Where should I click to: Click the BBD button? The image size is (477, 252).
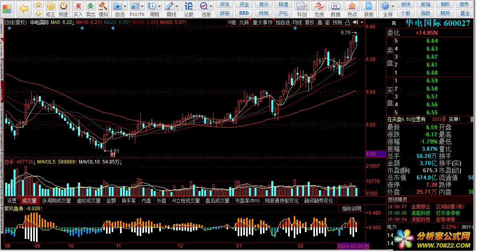click(244, 13)
